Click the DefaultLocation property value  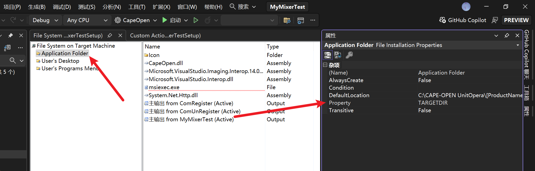click(x=470, y=95)
